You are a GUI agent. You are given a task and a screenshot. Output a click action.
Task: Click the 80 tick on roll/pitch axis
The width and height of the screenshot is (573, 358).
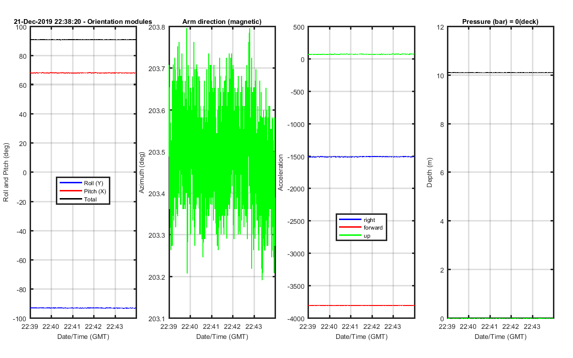23,56
